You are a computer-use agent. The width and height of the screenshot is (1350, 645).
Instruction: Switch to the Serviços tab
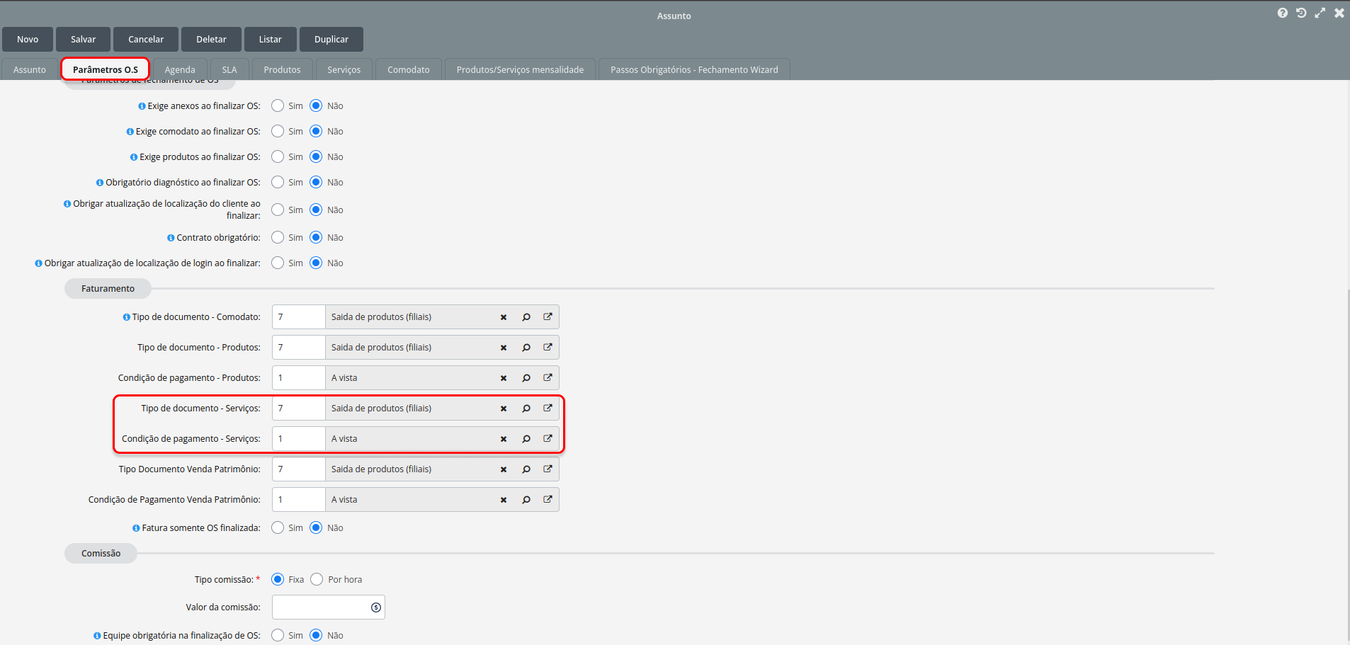[344, 69]
